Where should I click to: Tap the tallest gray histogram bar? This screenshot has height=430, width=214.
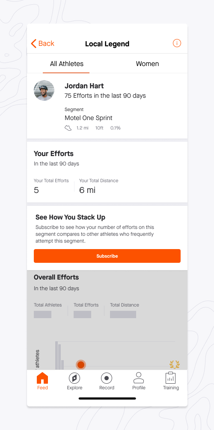[56, 355]
